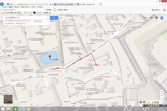The height and width of the screenshot is (111, 167).
Task: Expand the input method dropdown beside あ
Action: pyautogui.click(x=64, y=18)
